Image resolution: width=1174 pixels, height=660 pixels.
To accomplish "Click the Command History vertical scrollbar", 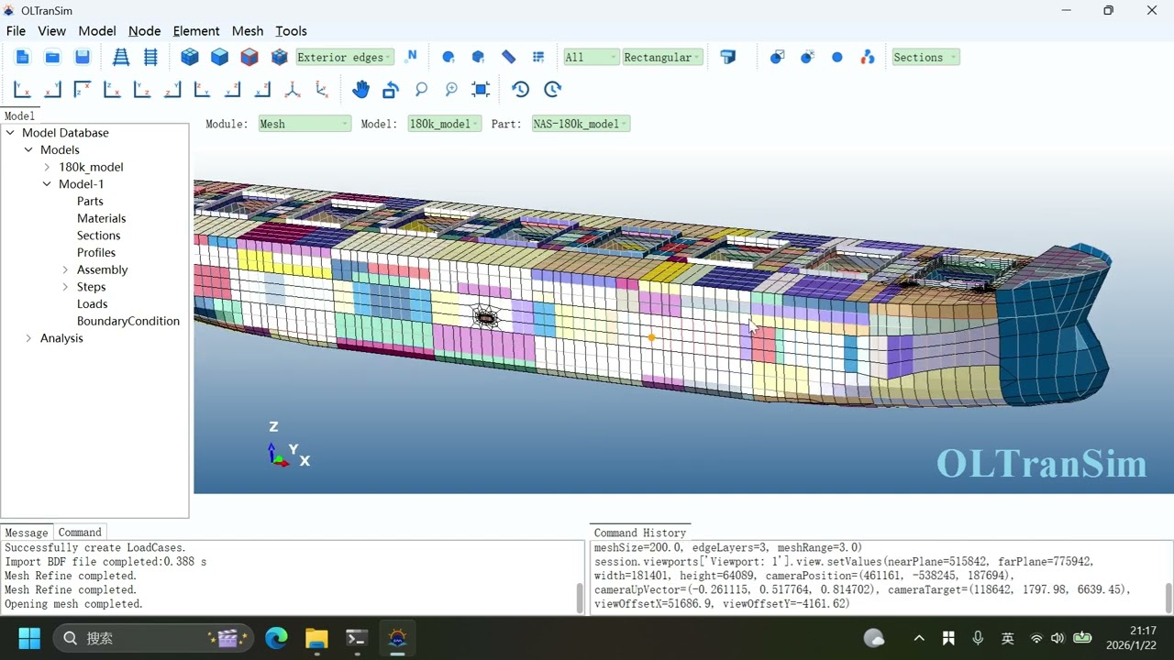I will pos(1168,598).
